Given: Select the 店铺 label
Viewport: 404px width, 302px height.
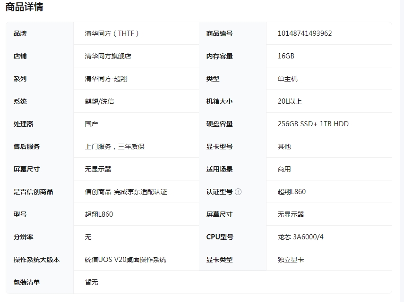Looking at the screenshot, I should pos(20,56).
